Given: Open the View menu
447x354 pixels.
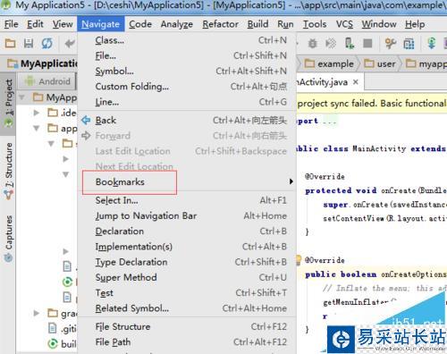Looking at the screenshot, I should [x=63, y=24].
